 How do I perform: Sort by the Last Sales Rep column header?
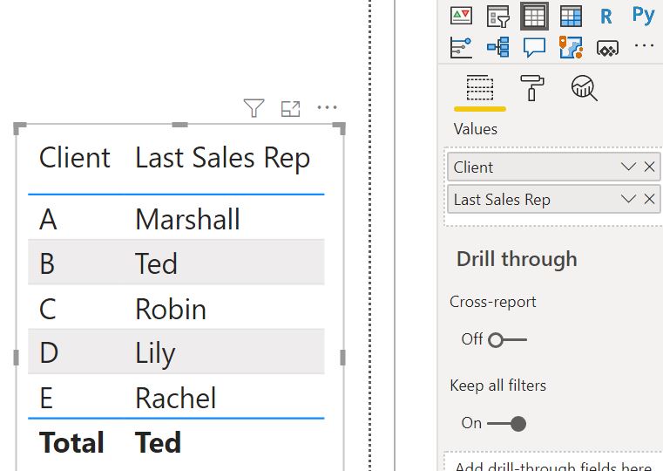pos(222,159)
